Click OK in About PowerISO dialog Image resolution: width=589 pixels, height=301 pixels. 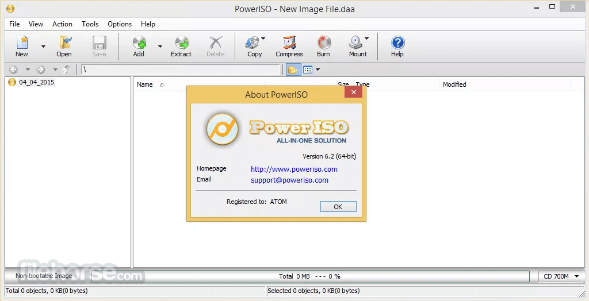pyautogui.click(x=338, y=207)
